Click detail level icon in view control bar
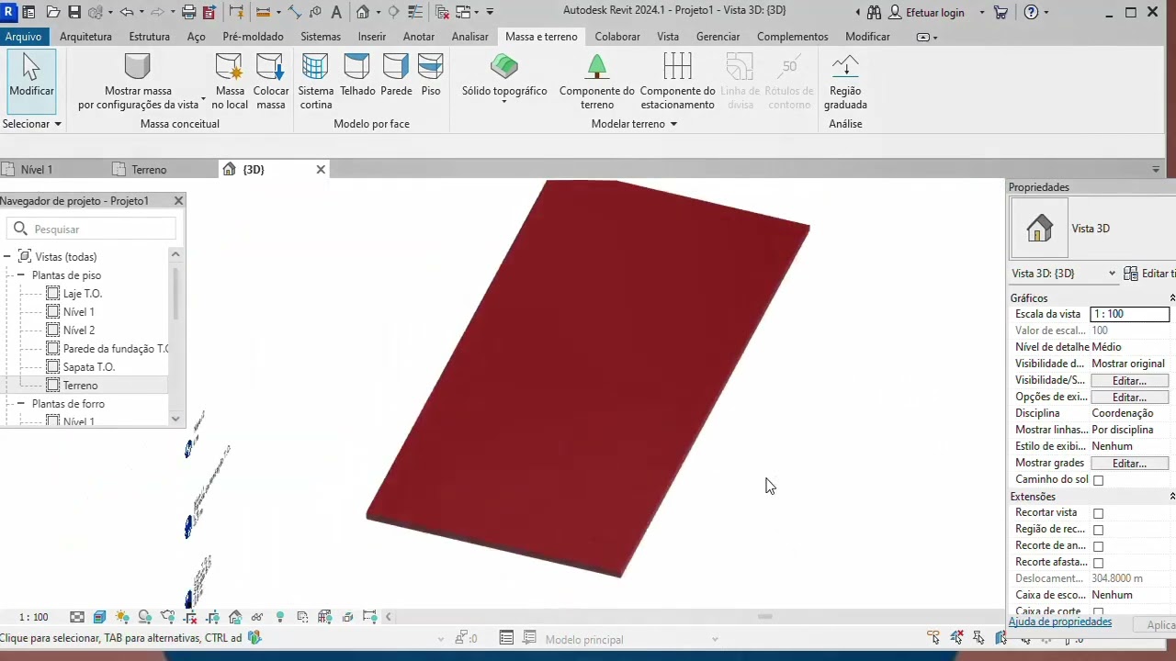This screenshot has width=1176, height=661. click(77, 617)
